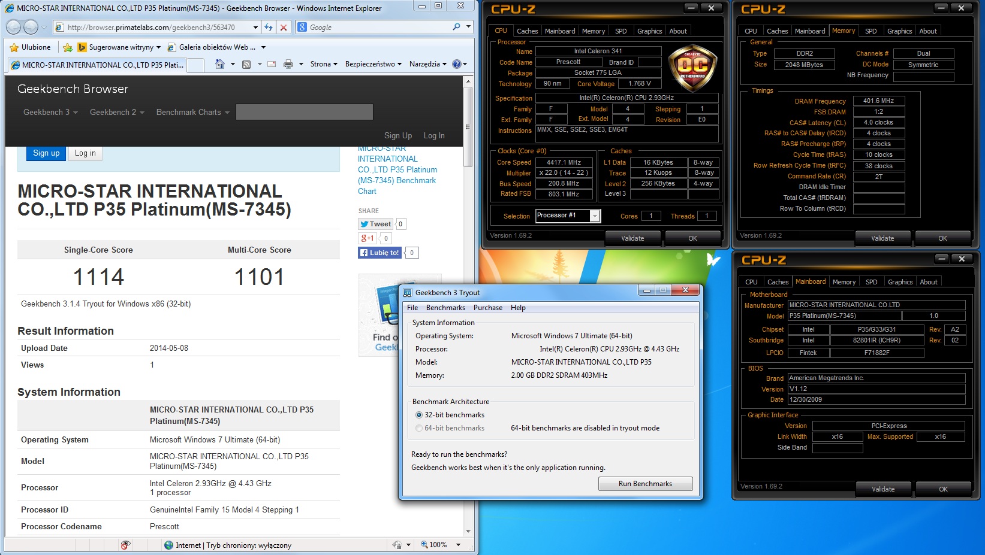Open the print options dropdown arrow
Screen dimensions: 985x555
[x=301, y=64]
